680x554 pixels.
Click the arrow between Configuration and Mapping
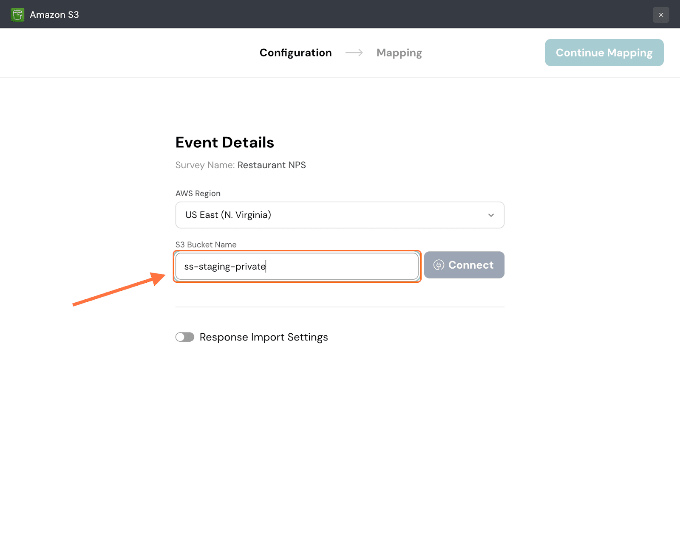coord(354,53)
